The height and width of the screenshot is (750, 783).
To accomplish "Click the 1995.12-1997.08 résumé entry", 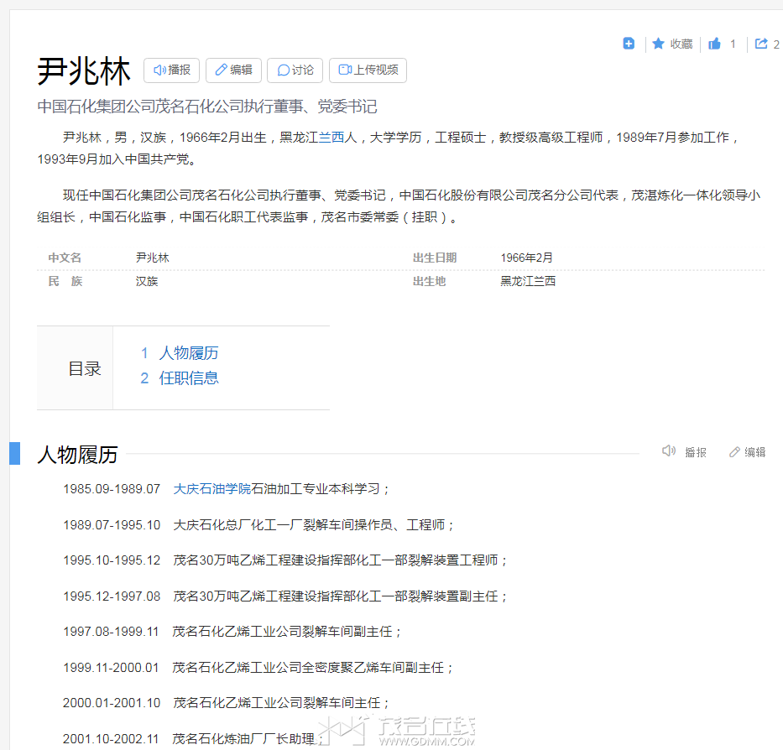I will pos(285,596).
